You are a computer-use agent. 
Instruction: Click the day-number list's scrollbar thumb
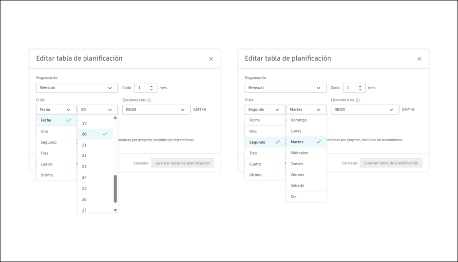[115, 188]
